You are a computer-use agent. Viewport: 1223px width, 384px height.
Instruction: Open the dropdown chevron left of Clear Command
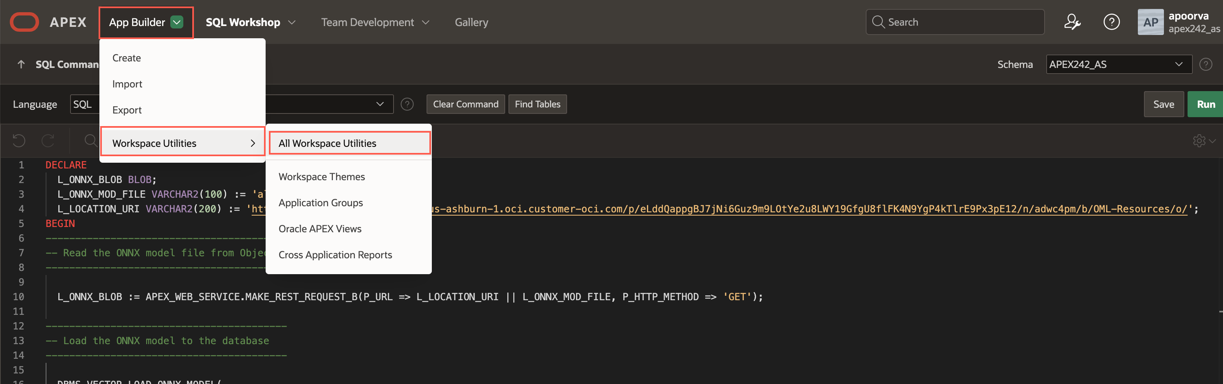379,104
